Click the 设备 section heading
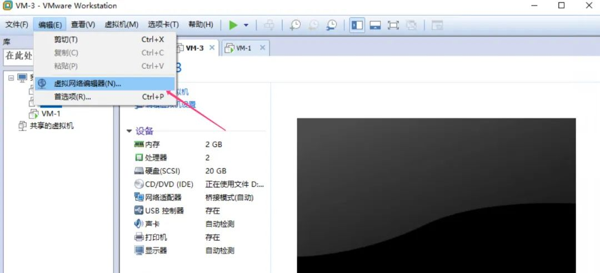600x273 pixels. [x=144, y=131]
